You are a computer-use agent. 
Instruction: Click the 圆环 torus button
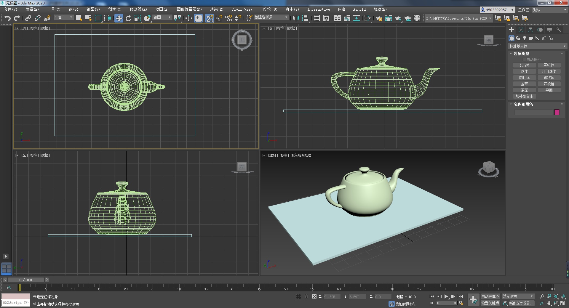[524, 84]
